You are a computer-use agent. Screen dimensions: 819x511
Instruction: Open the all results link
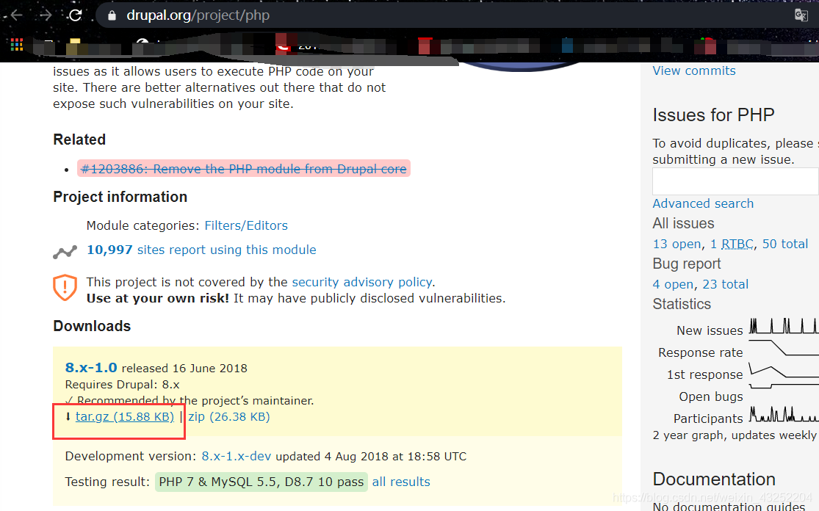[400, 482]
